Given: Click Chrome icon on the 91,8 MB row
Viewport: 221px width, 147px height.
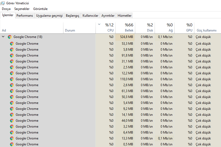Looking at the screenshot, I should coord(12,55).
